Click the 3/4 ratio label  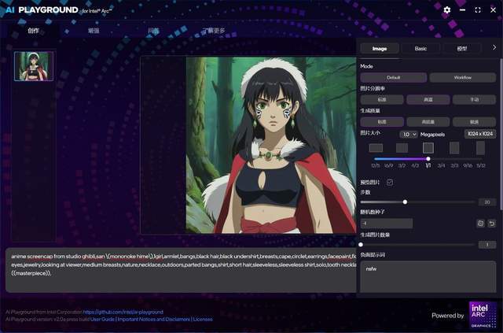coord(442,165)
